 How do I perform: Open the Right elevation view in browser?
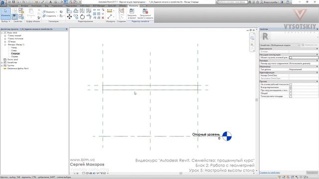(14, 56)
